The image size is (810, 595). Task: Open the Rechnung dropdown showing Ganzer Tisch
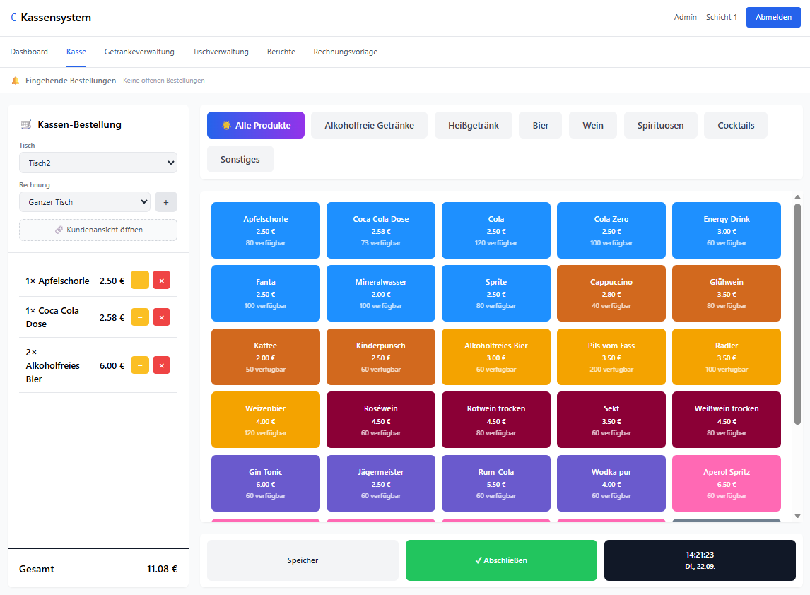[x=85, y=202]
